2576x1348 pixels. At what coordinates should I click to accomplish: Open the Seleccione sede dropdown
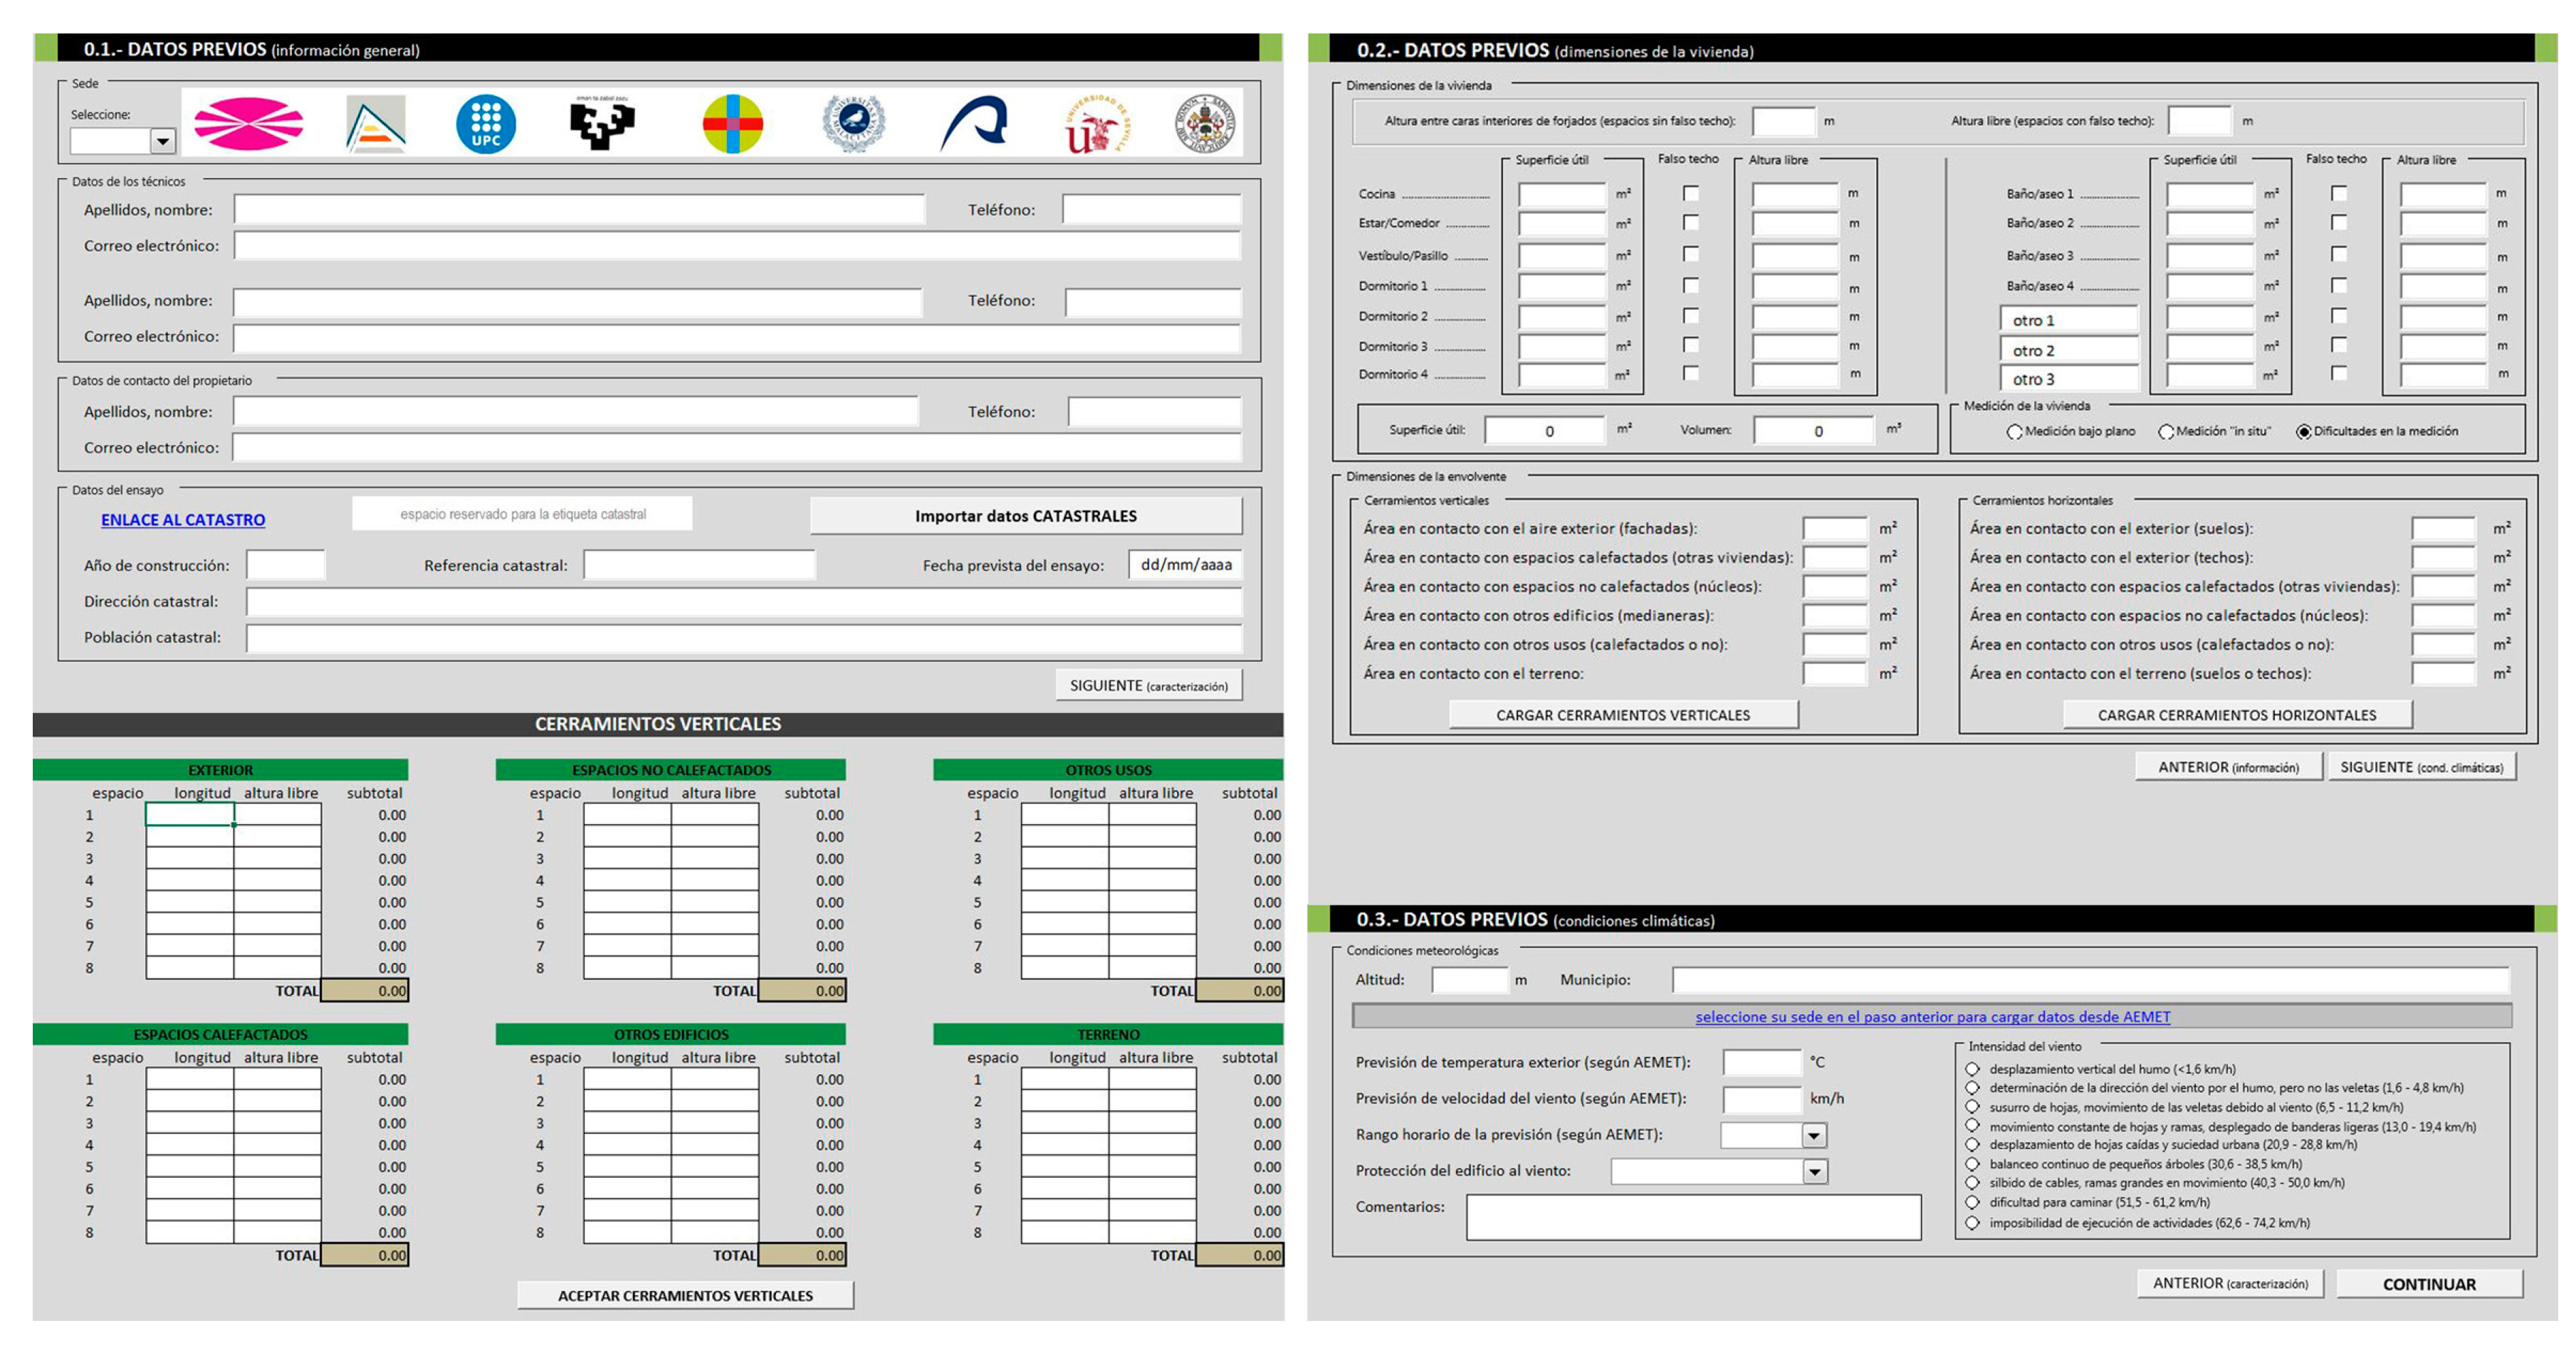point(162,142)
